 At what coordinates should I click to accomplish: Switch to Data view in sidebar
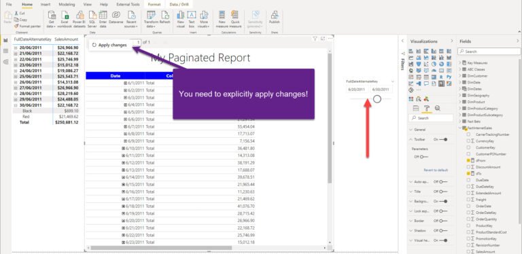[x=5, y=51]
